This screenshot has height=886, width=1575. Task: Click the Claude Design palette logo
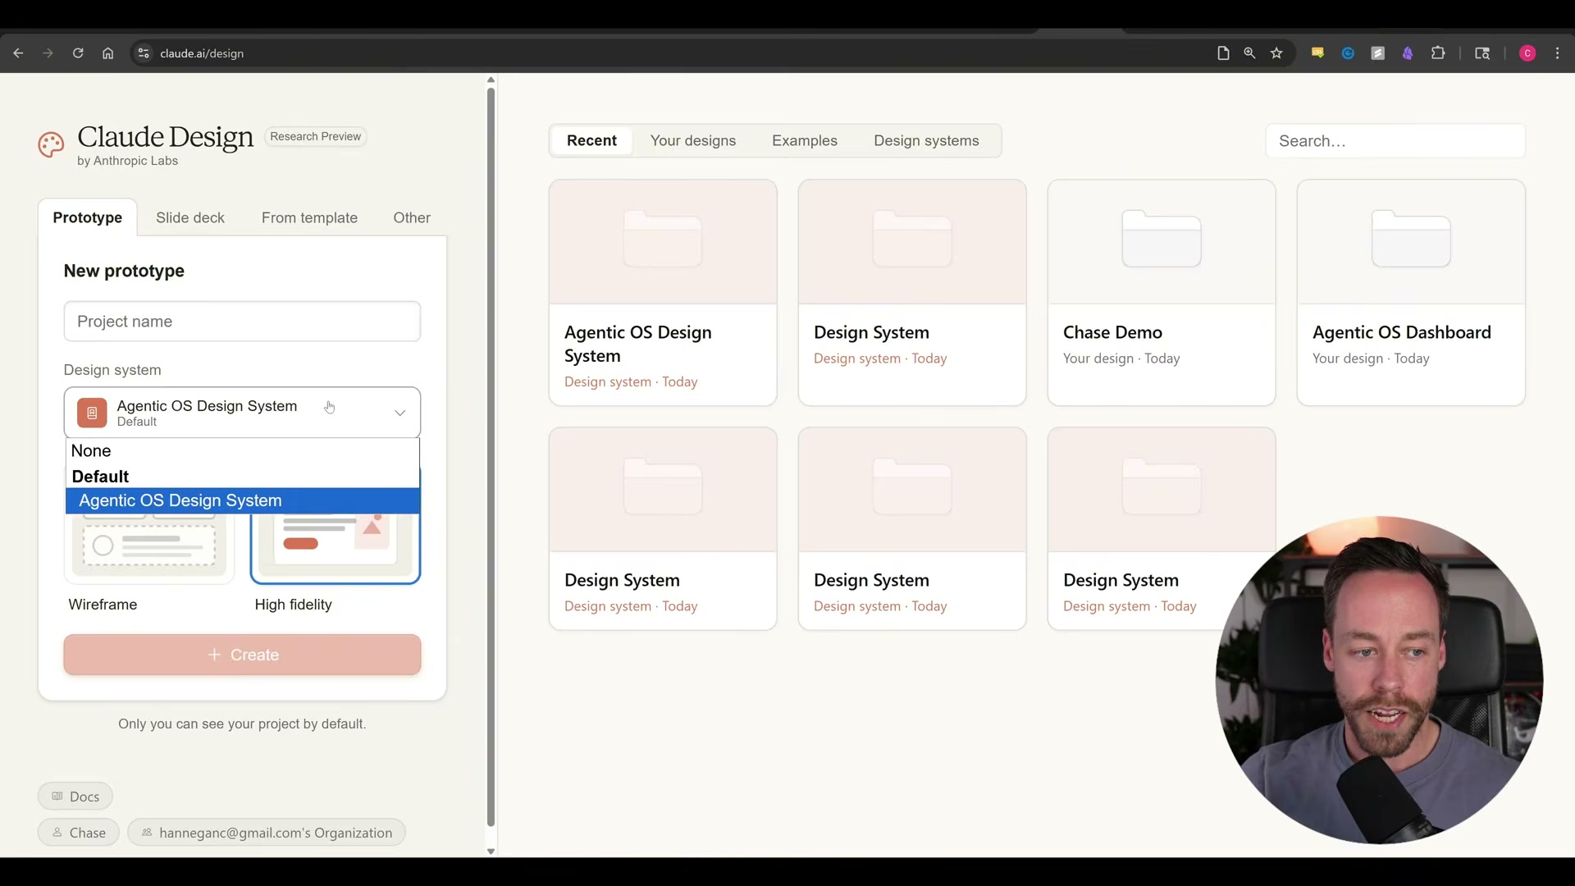tap(50, 145)
